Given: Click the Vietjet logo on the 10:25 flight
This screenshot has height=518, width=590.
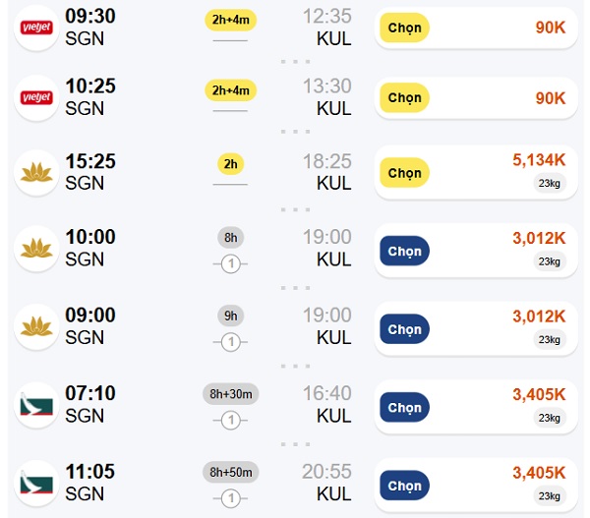Looking at the screenshot, I should [x=36, y=98].
